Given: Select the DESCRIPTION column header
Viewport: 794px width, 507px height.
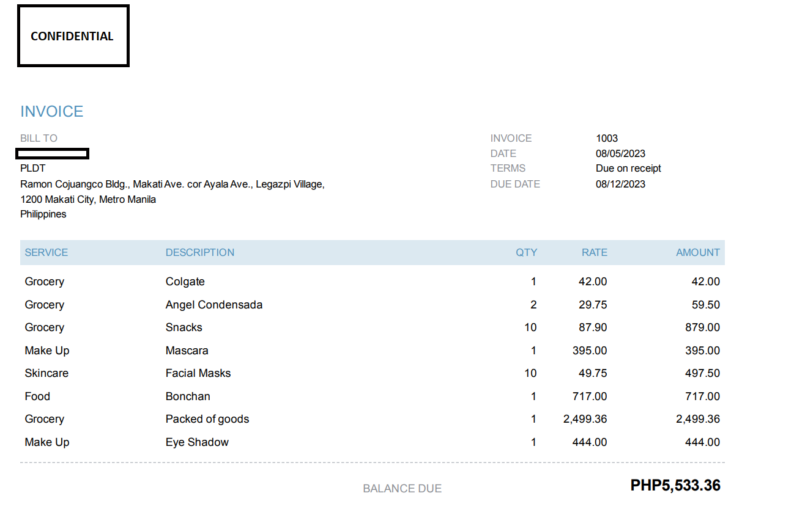Looking at the screenshot, I should [200, 252].
